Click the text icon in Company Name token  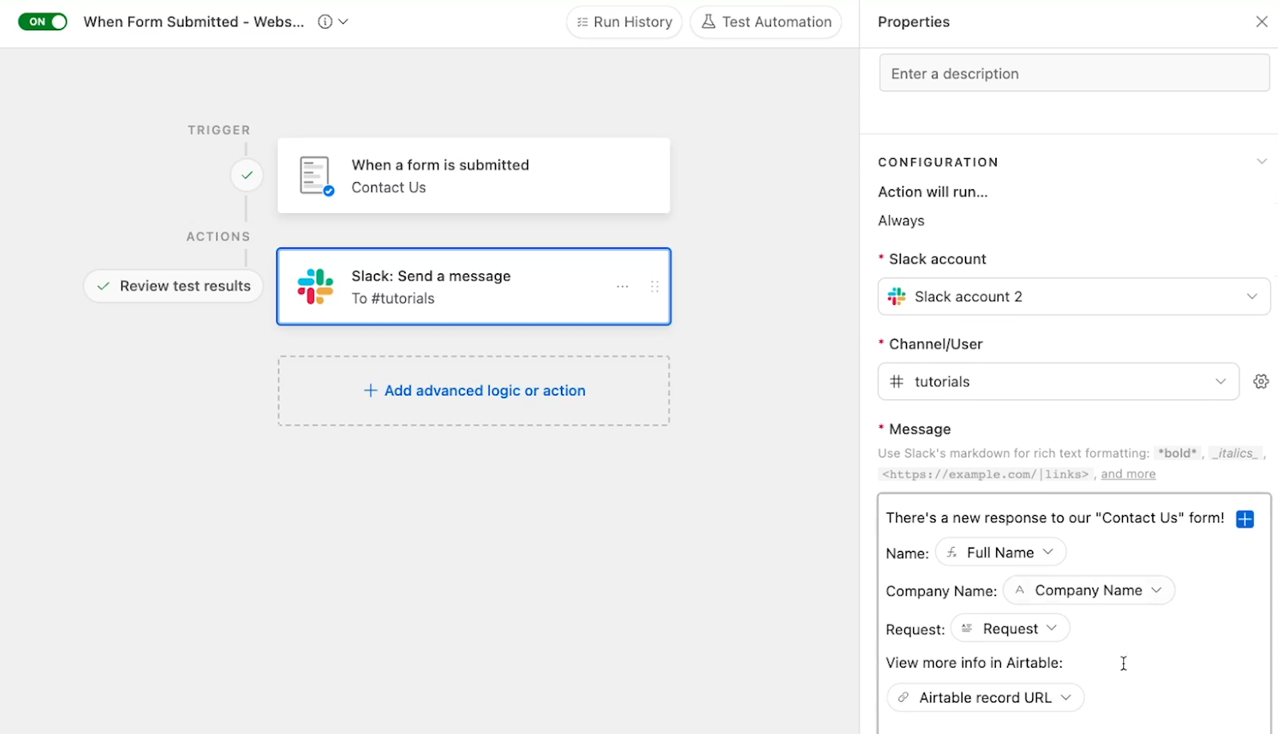point(1020,590)
